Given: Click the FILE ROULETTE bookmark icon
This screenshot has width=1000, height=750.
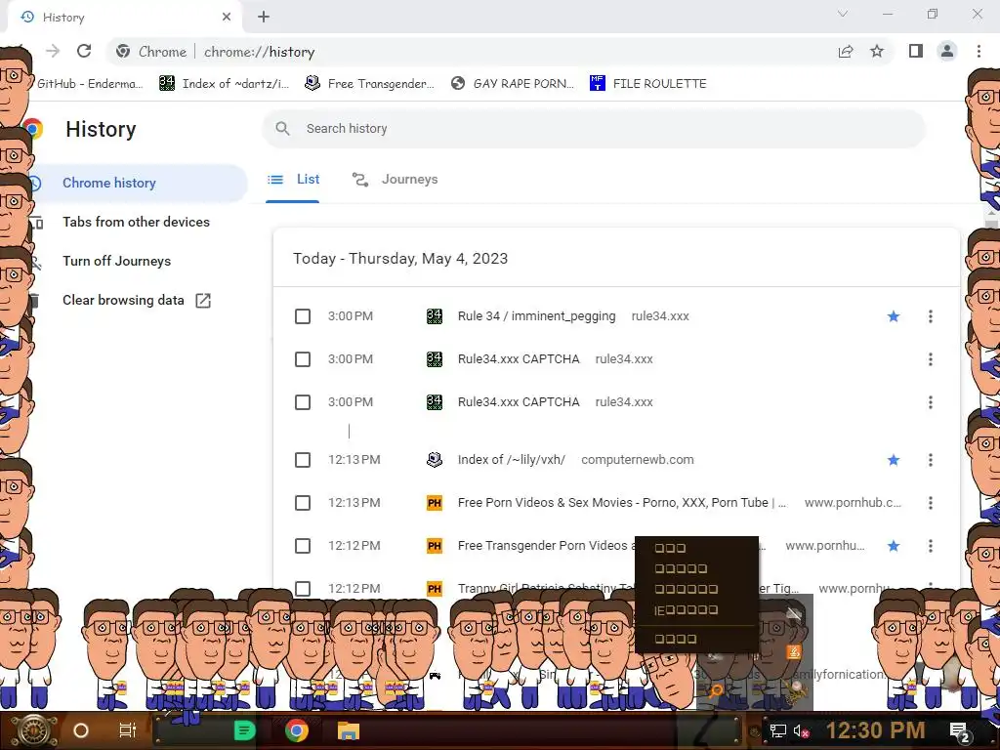Looking at the screenshot, I should (597, 83).
